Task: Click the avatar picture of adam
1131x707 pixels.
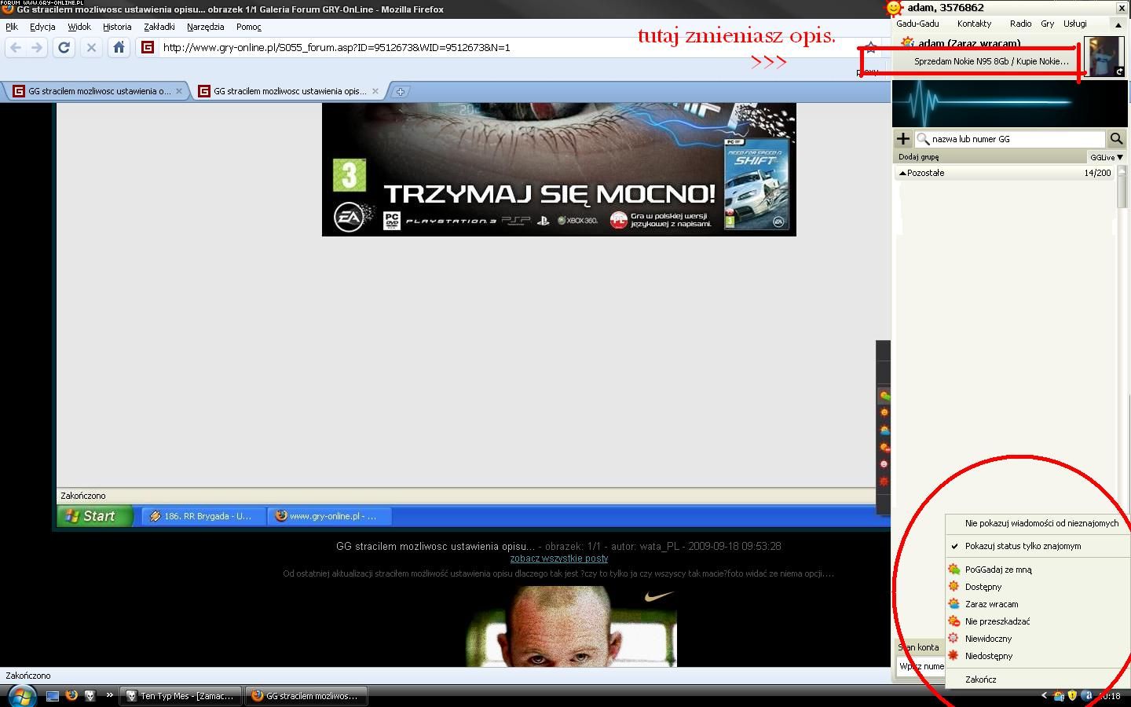Action: (1104, 56)
